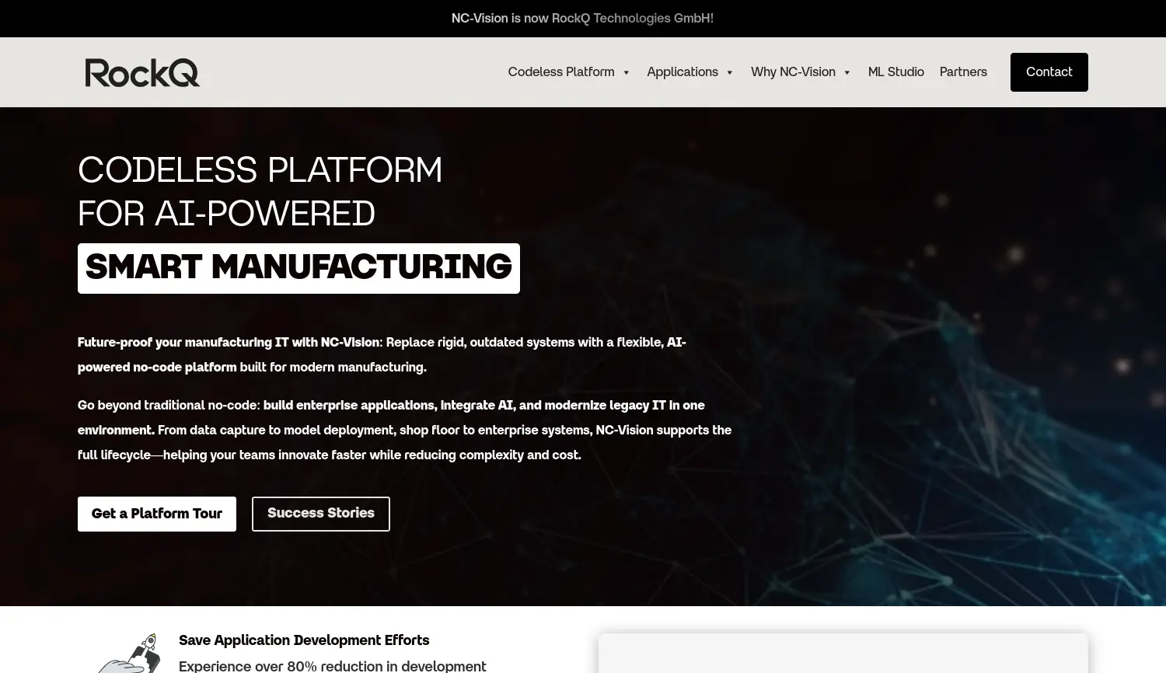
Task: Expand the Why NC-Vision dropdown arrow
Action: pos(847,73)
